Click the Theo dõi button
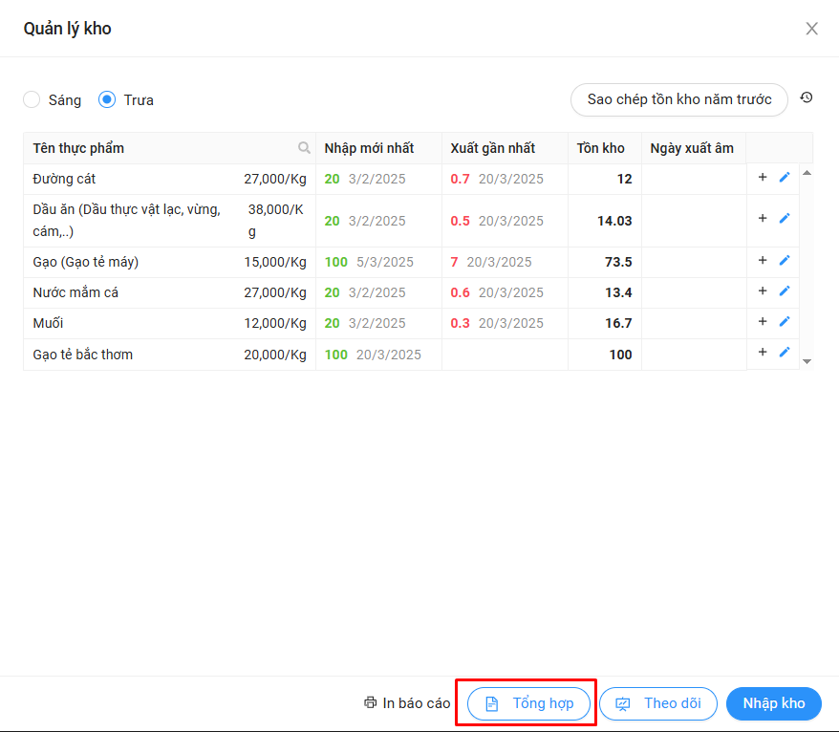This screenshot has width=839, height=732. coord(658,703)
